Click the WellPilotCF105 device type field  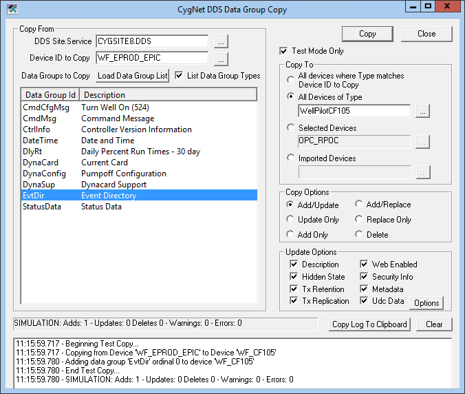coord(354,111)
